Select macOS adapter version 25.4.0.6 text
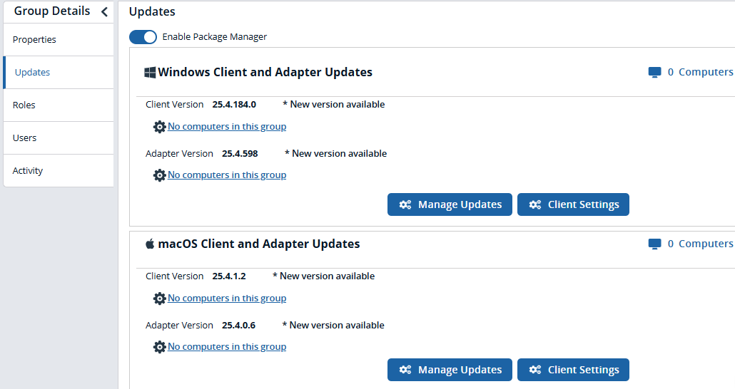735x389 pixels. (x=239, y=326)
